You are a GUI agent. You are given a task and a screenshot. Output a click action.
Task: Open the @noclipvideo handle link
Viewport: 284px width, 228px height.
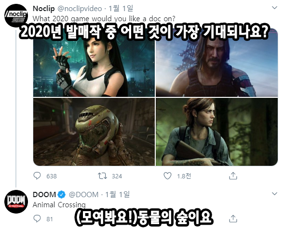click(80, 9)
